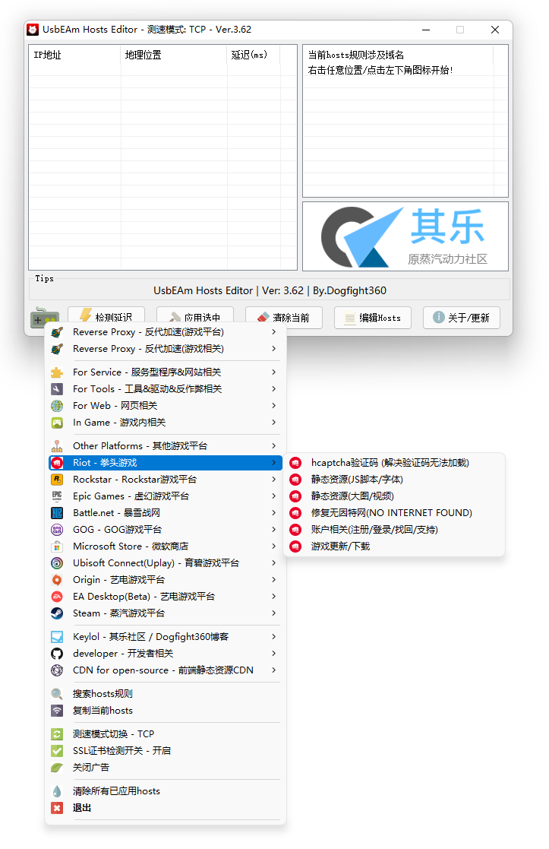Expand Other Platforms submenu arrow
The width and height of the screenshot is (549, 849).
tap(273, 445)
